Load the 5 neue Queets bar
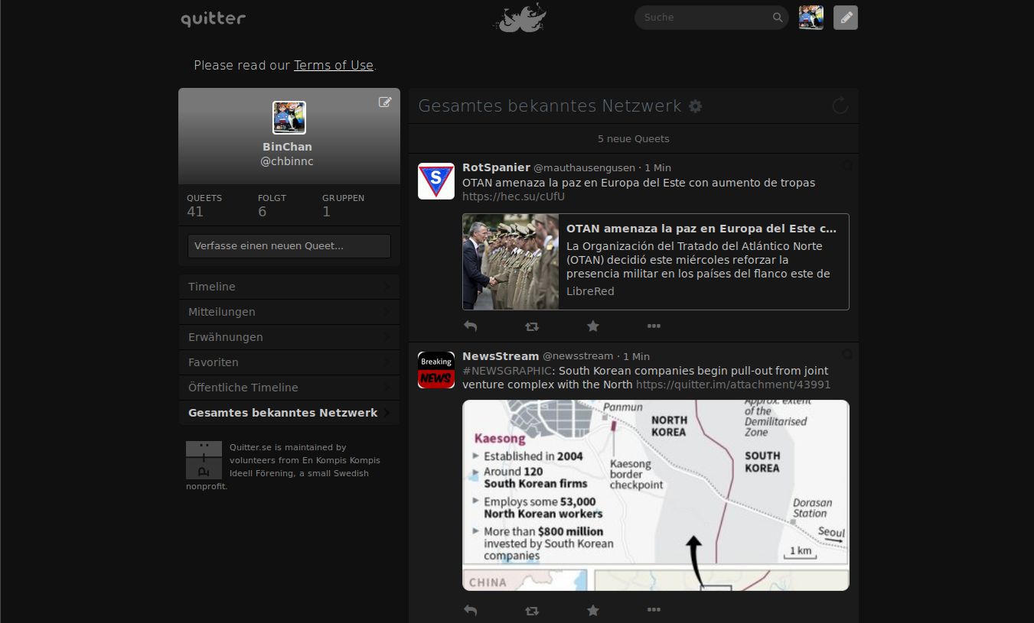The width and height of the screenshot is (1034, 623). click(634, 139)
